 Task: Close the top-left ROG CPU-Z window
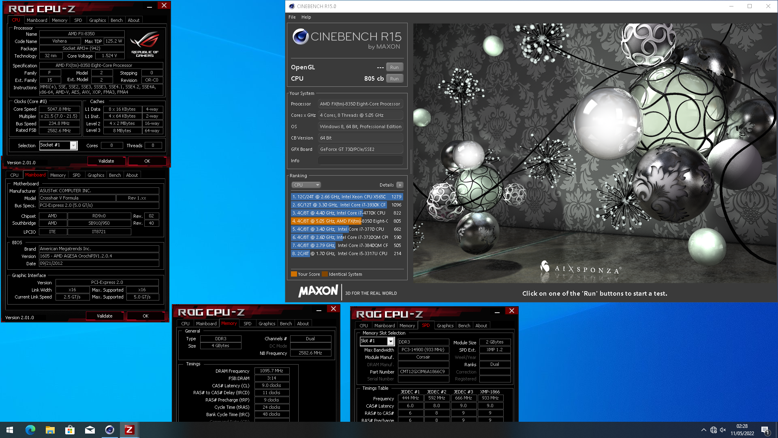pos(164,5)
